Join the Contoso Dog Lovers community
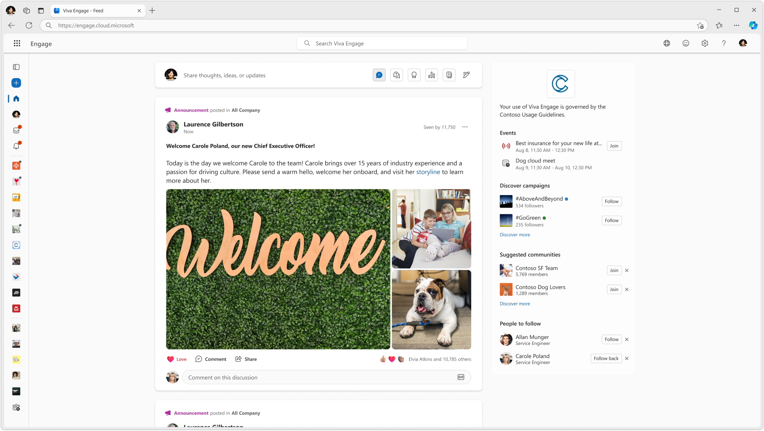Image resolution: width=764 pixels, height=431 pixels. coord(614,290)
